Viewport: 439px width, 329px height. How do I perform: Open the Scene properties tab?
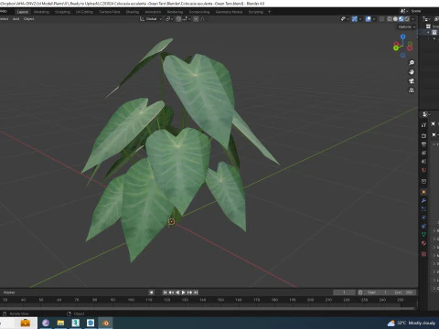pyautogui.click(x=423, y=161)
